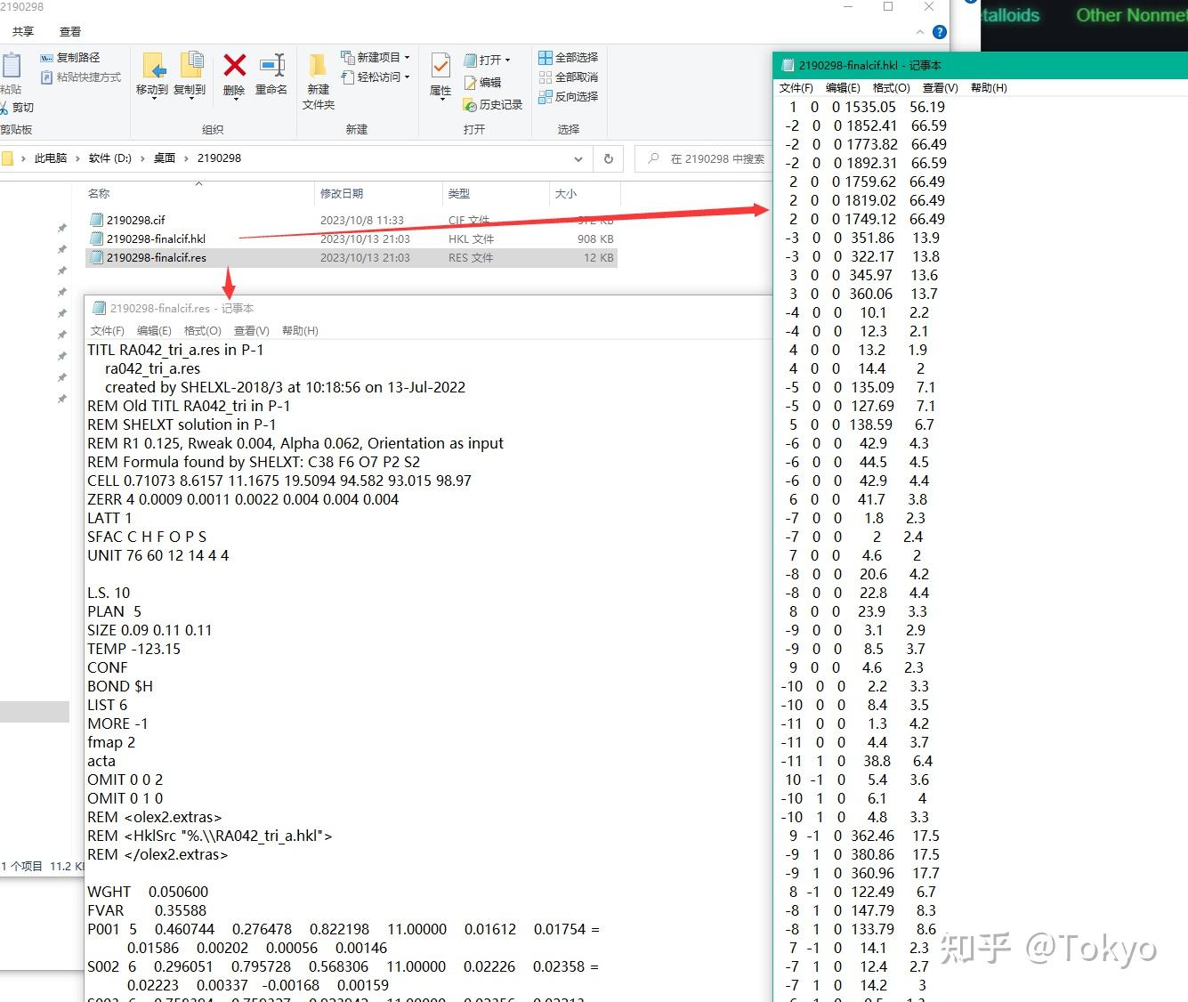The width and height of the screenshot is (1188, 1002).
Task: Click the 桌面 breadcrumb in path
Action: tap(165, 158)
